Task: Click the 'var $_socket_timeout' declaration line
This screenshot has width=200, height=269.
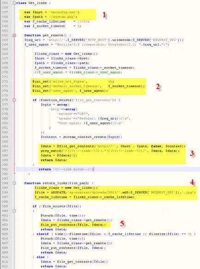Action: point(53,26)
